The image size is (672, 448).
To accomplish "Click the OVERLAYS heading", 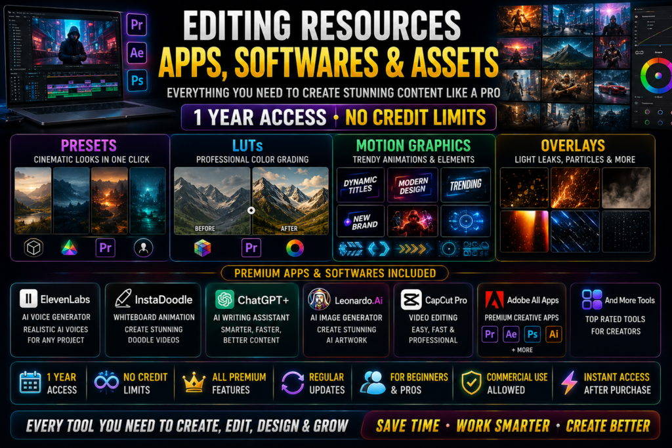I will pyautogui.click(x=573, y=146).
